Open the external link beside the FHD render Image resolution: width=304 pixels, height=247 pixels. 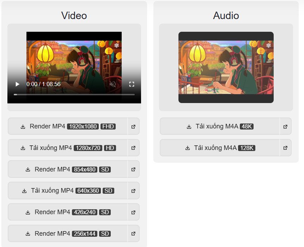(133, 126)
